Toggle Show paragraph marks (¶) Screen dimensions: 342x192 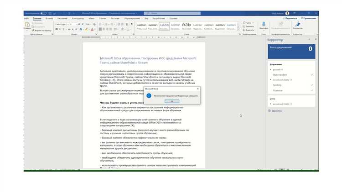(132, 24)
